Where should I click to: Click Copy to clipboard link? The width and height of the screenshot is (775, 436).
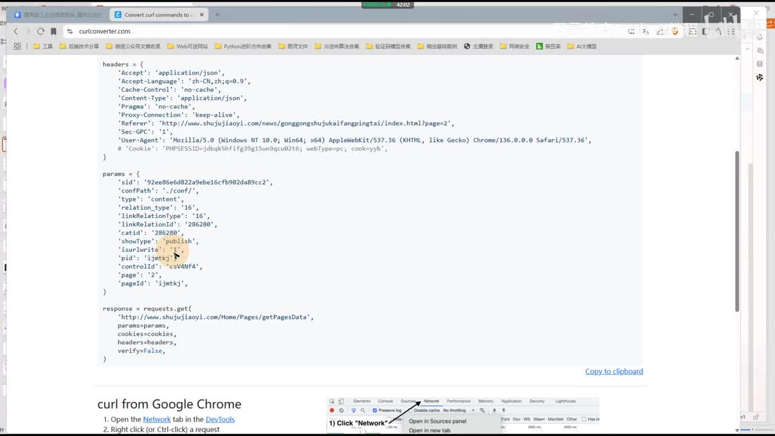[x=614, y=371]
